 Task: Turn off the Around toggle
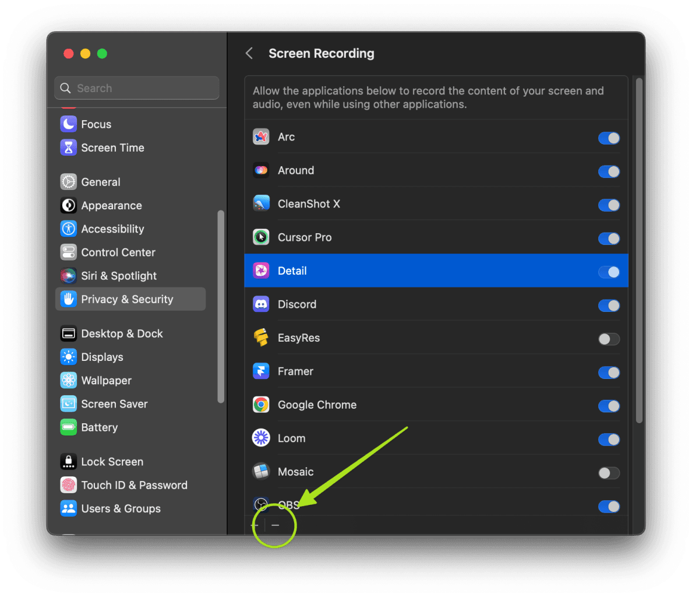(x=609, y=171)
